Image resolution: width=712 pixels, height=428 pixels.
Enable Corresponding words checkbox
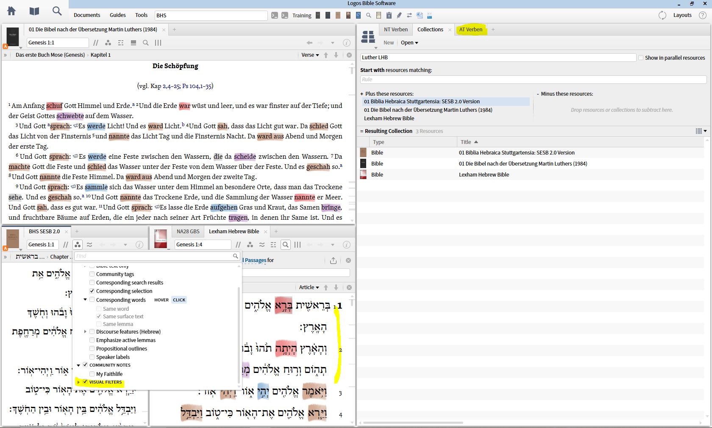tap(92, 300)
